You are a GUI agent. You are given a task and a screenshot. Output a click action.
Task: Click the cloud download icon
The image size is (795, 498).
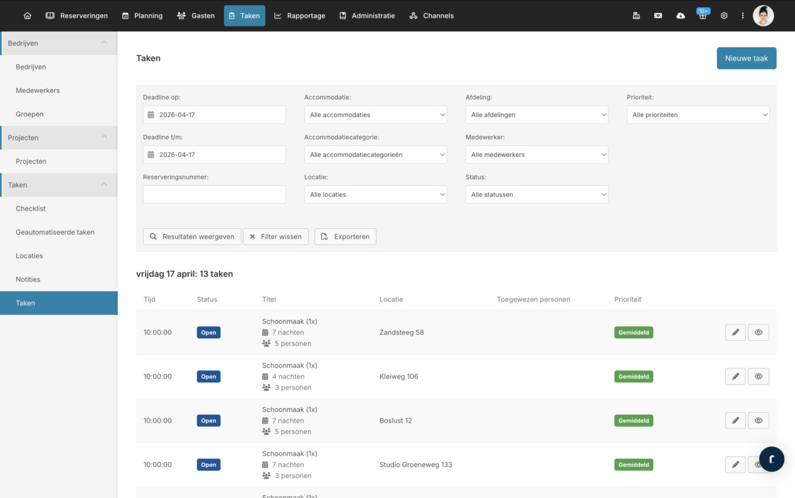tap(680, 16)
